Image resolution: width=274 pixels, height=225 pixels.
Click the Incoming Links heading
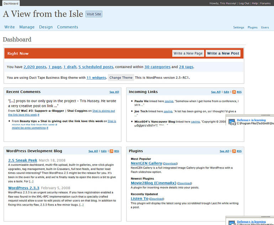[x=143, y=92]
